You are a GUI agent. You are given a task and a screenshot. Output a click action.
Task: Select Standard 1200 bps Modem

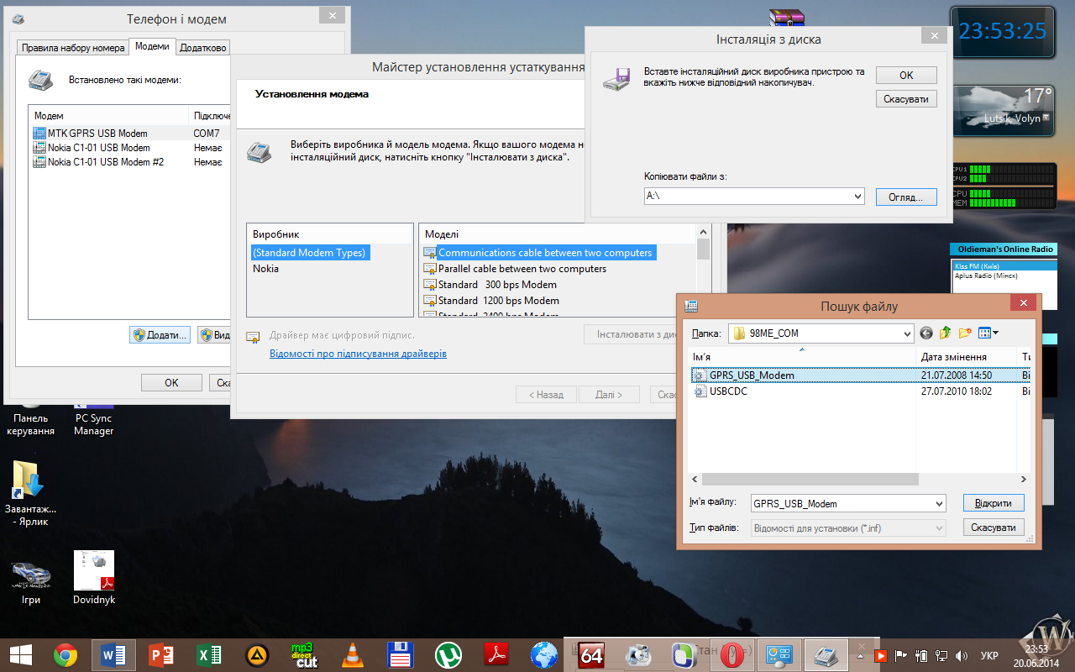491,301
